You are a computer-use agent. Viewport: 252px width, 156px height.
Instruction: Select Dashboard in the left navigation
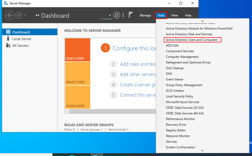pos(30,32)
